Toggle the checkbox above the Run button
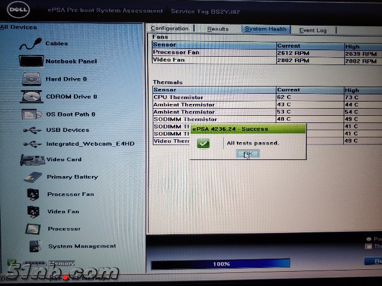The height and width of the screenshot is (286, 382). (369, 246)
